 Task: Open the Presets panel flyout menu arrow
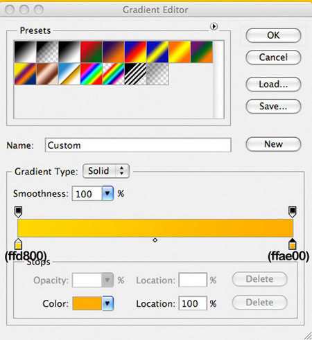214,26
